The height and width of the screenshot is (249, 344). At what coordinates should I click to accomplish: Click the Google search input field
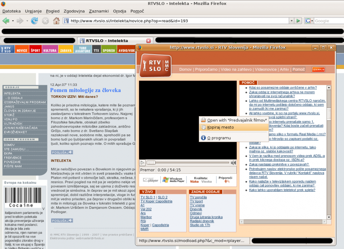click(x=329, y=21)
